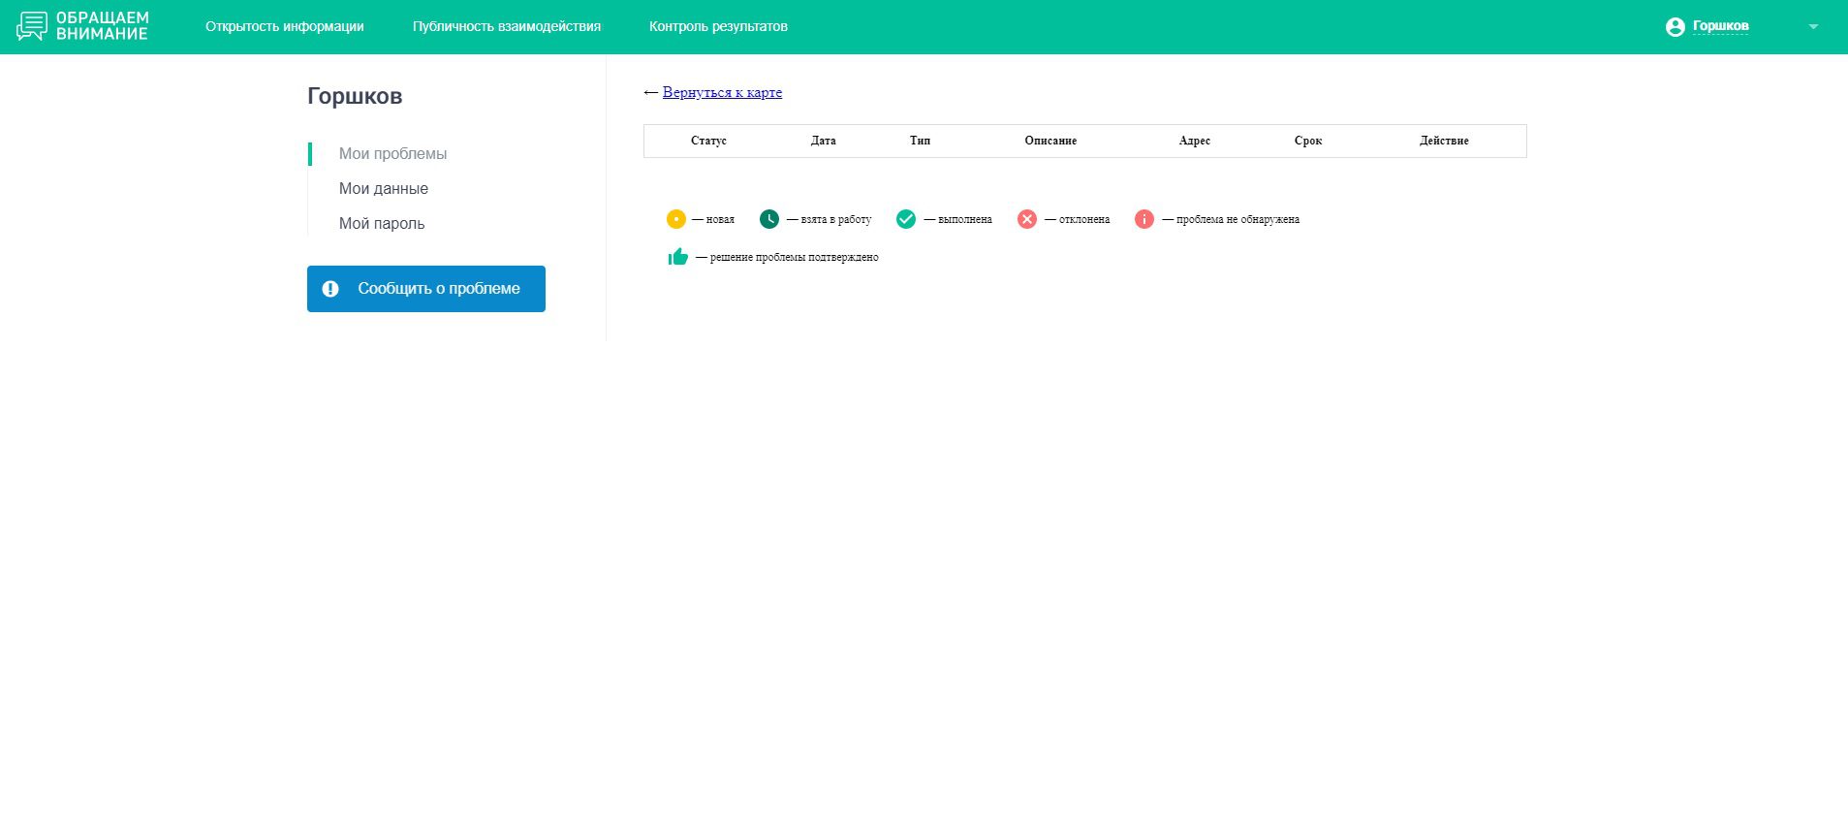
Task: Click the red info 'проблема не обнаружена' icon
Action: 1143,219
